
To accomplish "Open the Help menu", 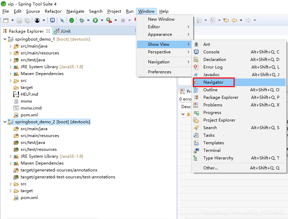I will pos(164,11).
